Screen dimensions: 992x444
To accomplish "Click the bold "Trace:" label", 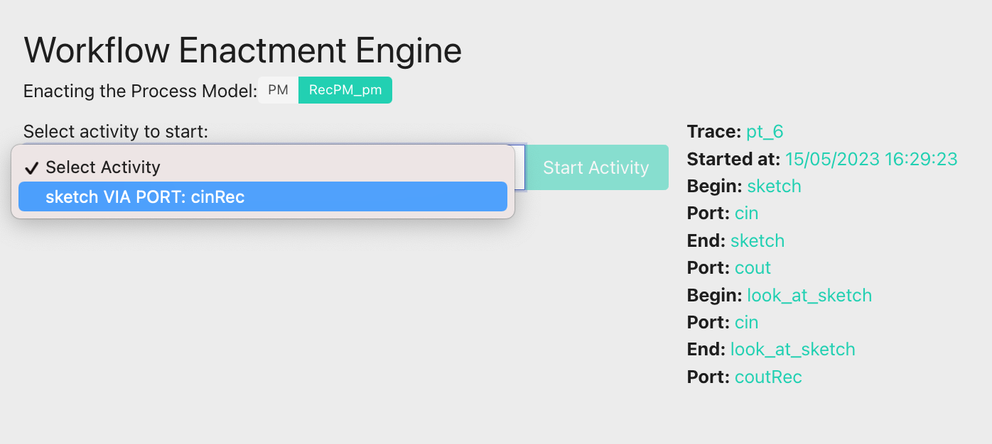I will [x=714, y=131].
